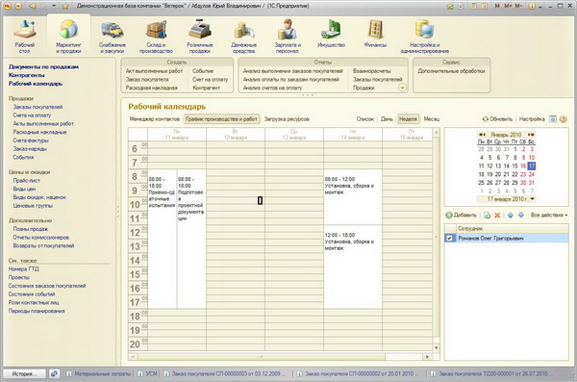Open the Снабжение и закупки section
Screen dimensions: 577x382
[113, 37]
